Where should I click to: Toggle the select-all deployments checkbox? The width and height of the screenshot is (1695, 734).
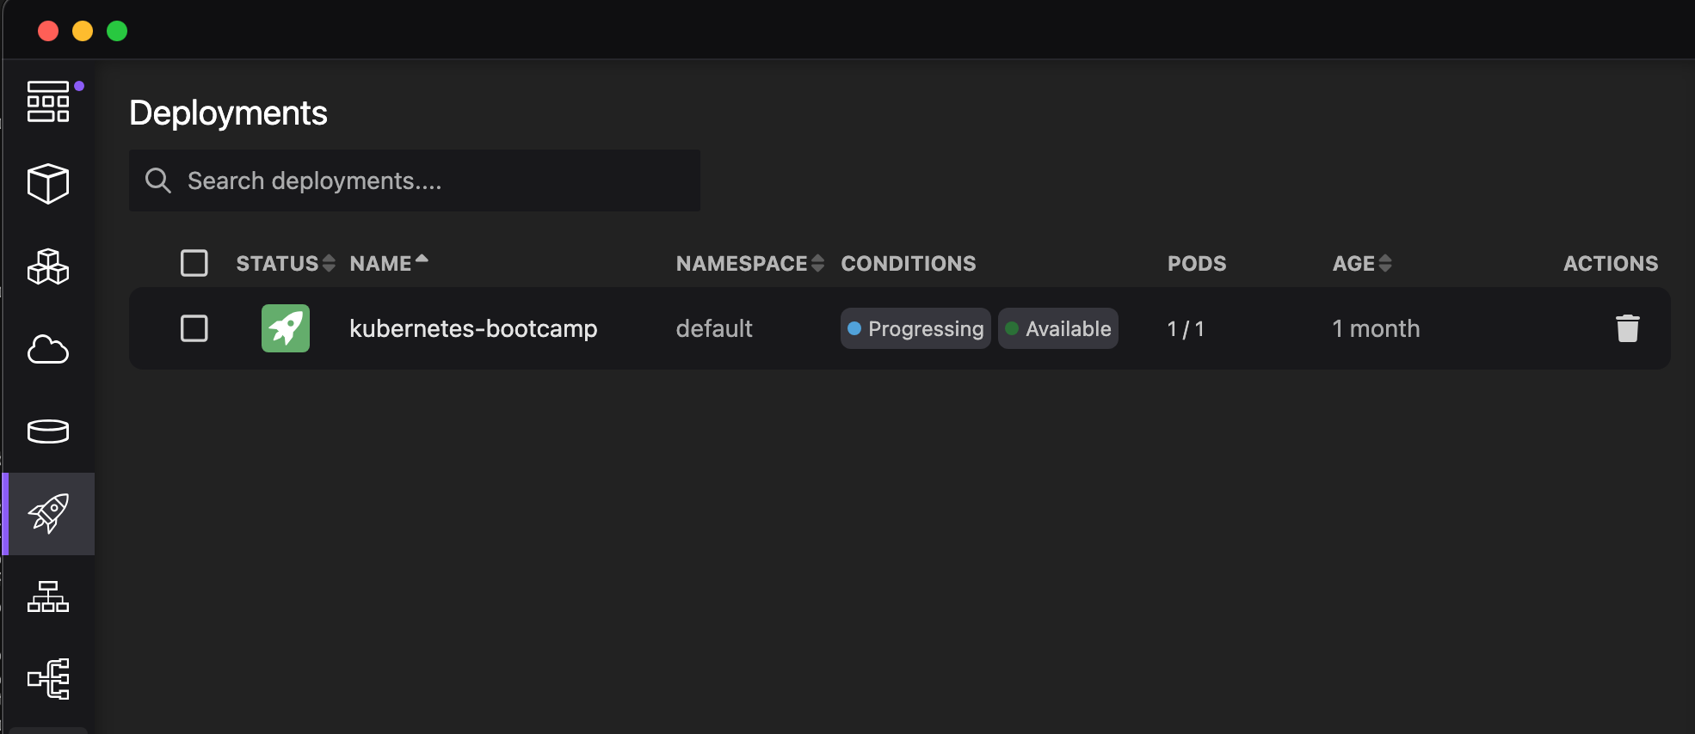tap(194, 263)
